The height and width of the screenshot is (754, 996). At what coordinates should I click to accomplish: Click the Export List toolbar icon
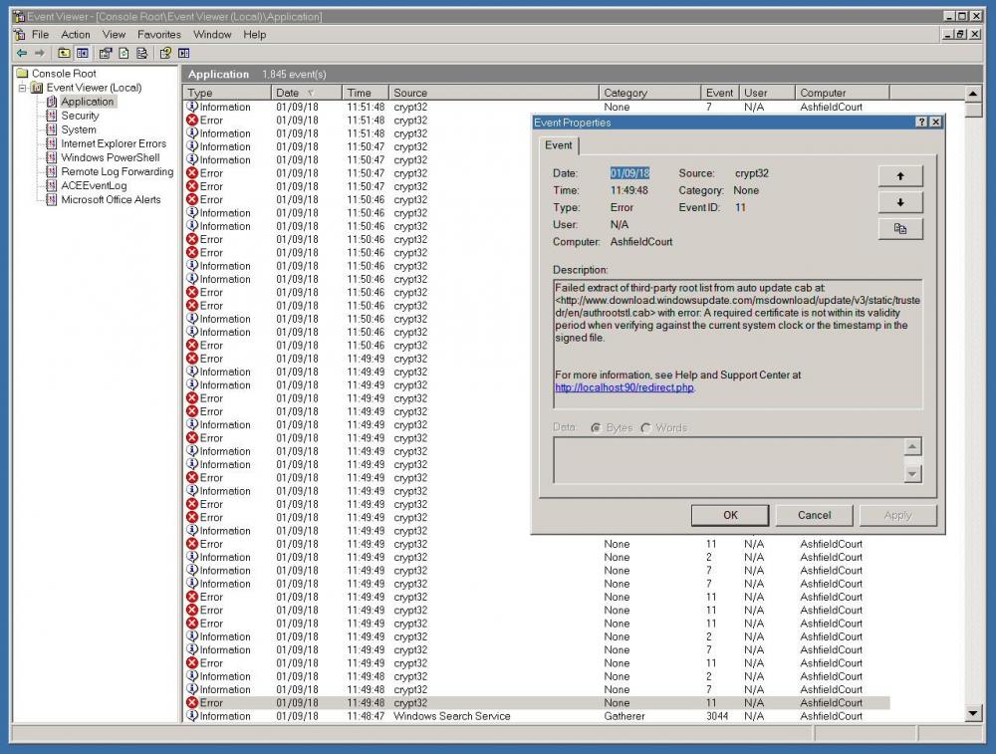point(143,53)
